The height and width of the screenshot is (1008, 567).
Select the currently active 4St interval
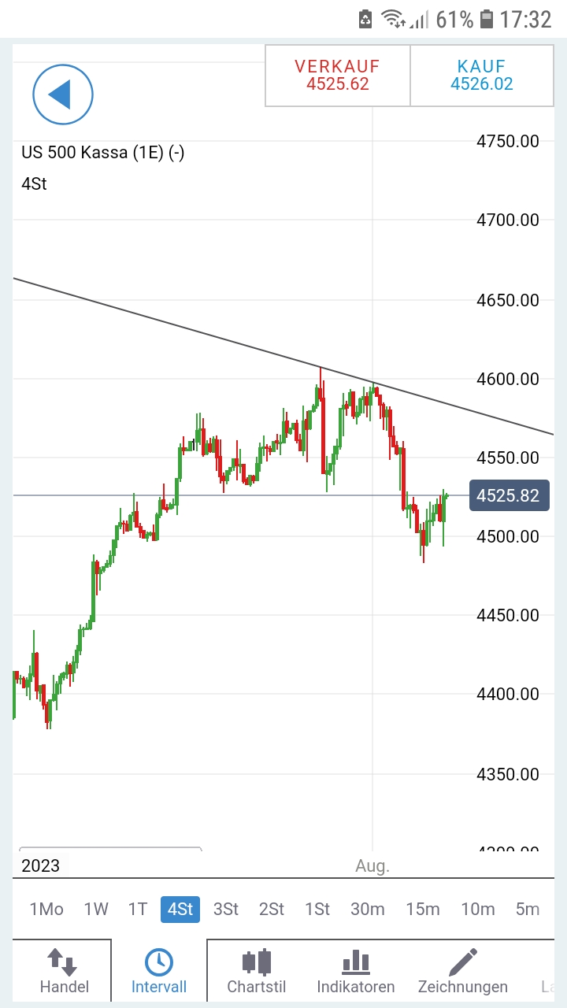coord(180,910)
